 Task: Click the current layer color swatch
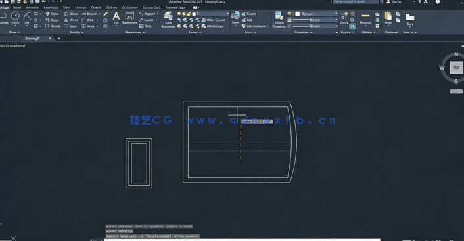194,14
